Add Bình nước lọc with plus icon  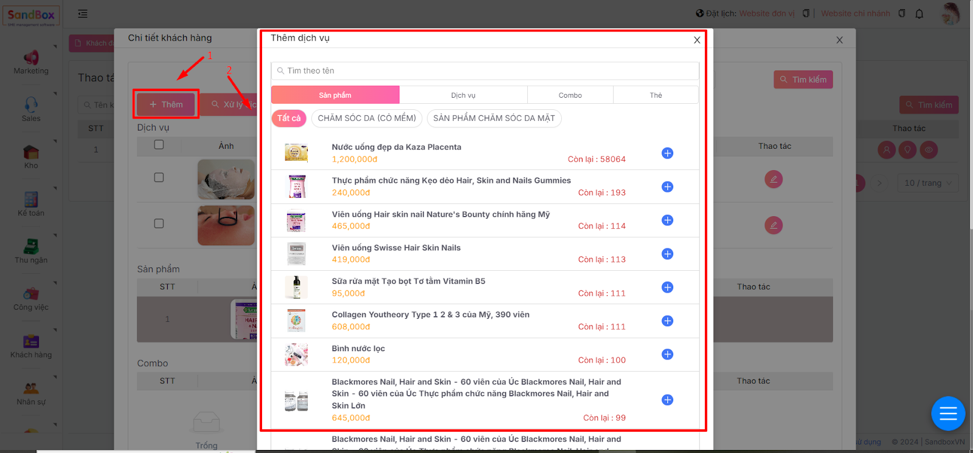click(667, 354)
